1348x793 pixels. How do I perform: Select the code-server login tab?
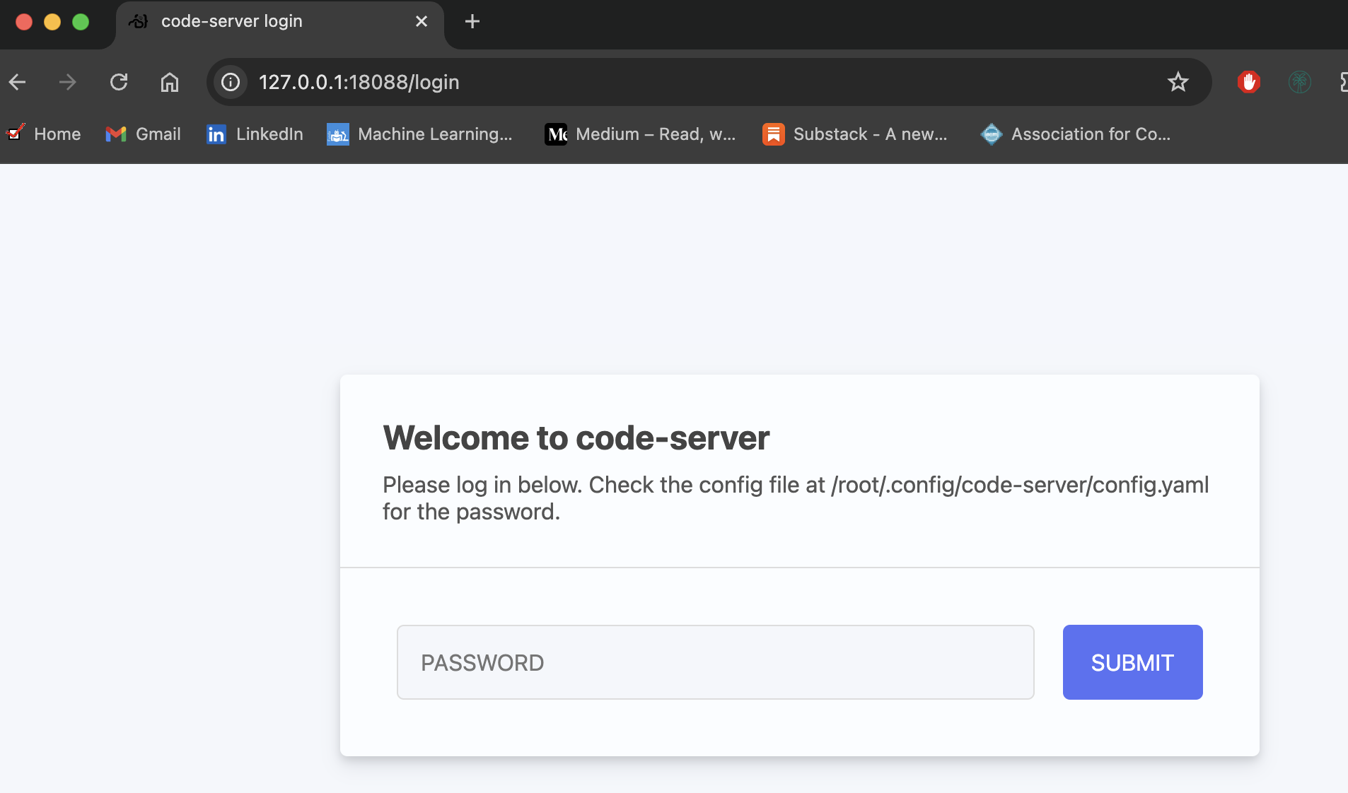pyautogui.click(x=269, y=22)
